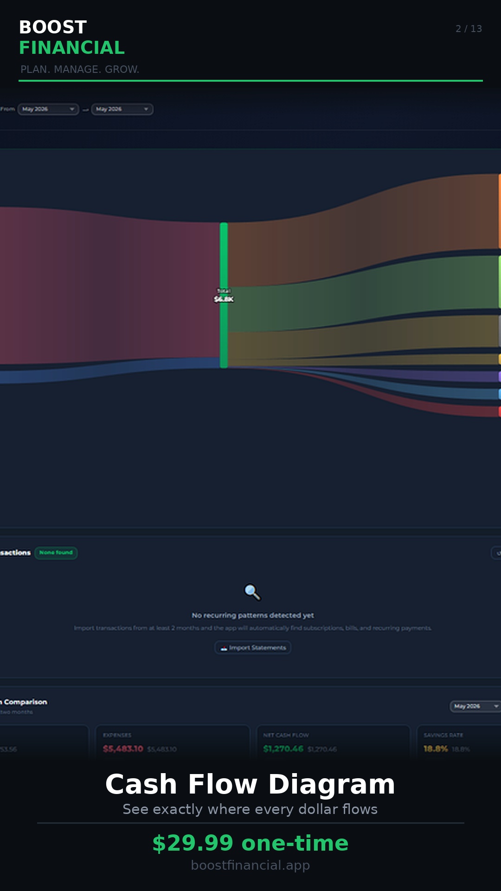Image resolution: width=501 pixels, height=891 pixels.
Task: Click the Net Cash Flow $1,270.46 card
Action: pos(333,742)
